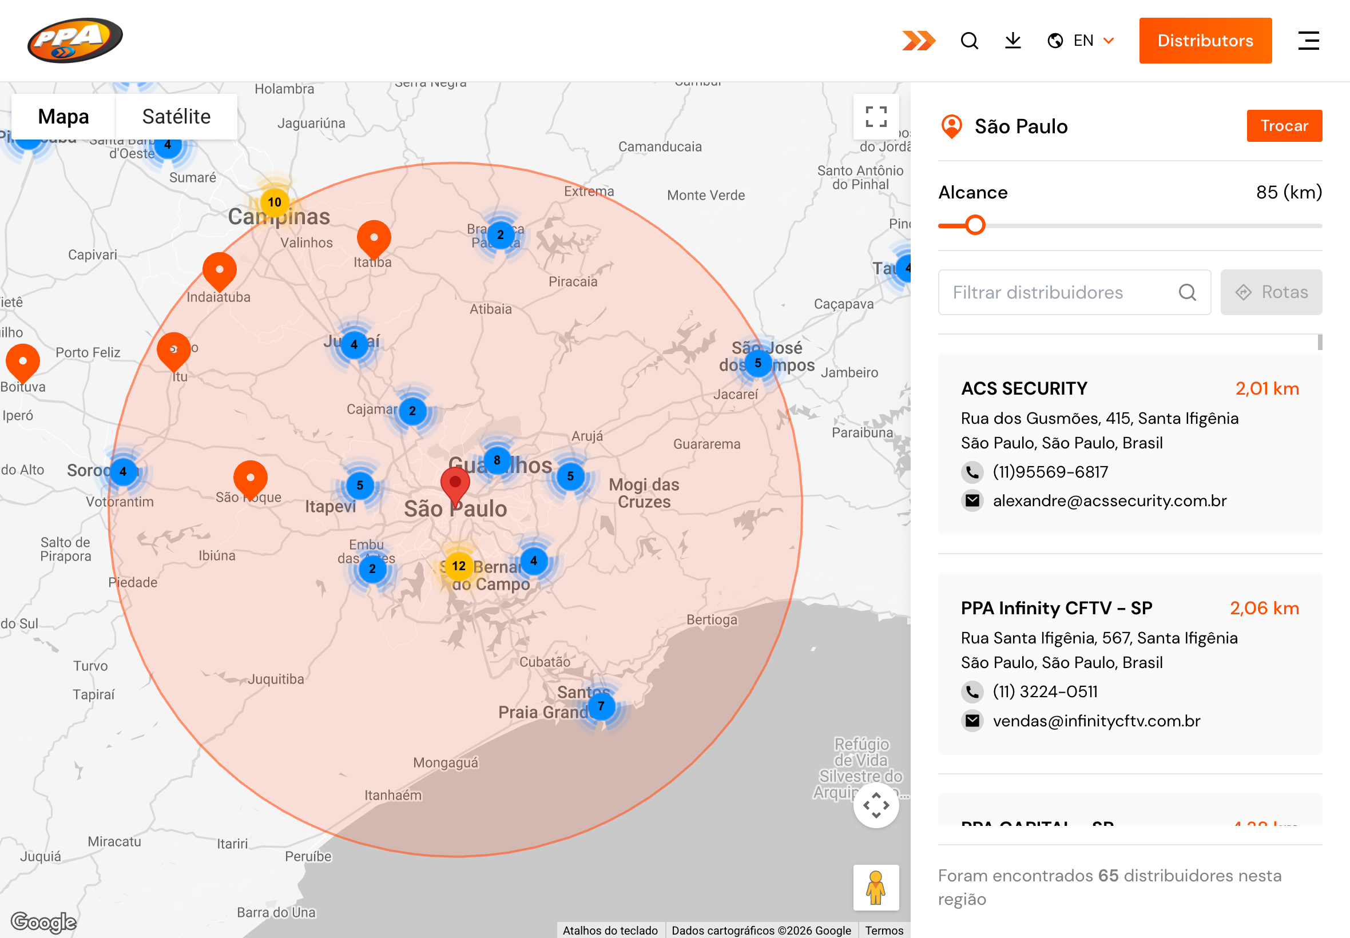
Task: Click phone number (11) 3224-0511
Action: pos(1045,691)
